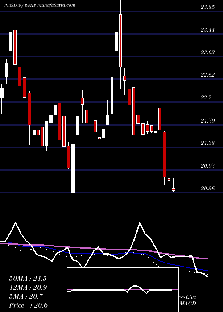Click the Price : 20.6 readout
This screenshot has width=223, height=312.
(28, 305)
